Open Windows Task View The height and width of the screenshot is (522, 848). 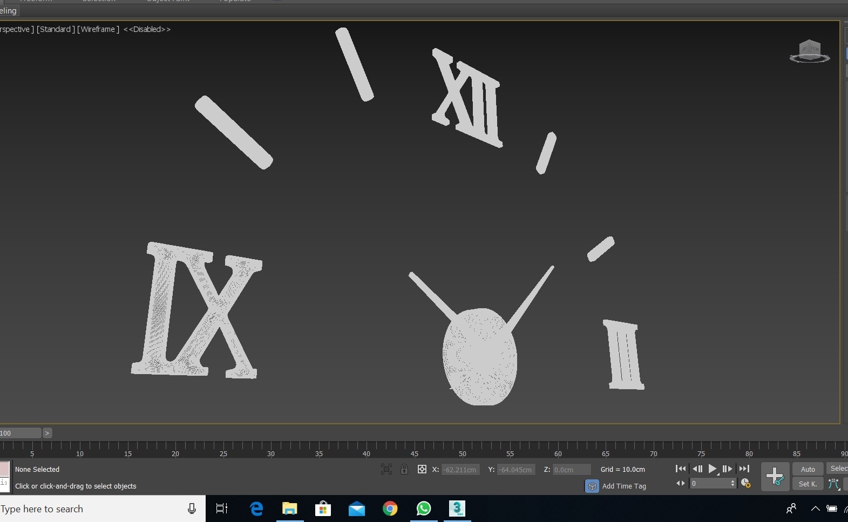click(x=222, y=509)
